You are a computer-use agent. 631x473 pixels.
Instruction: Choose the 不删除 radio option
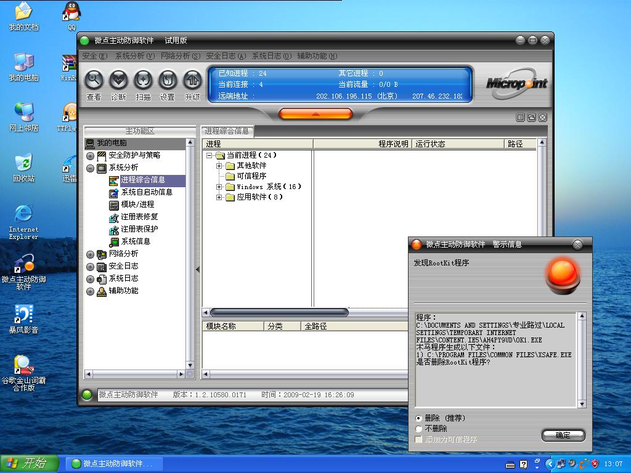coord(419,429)
